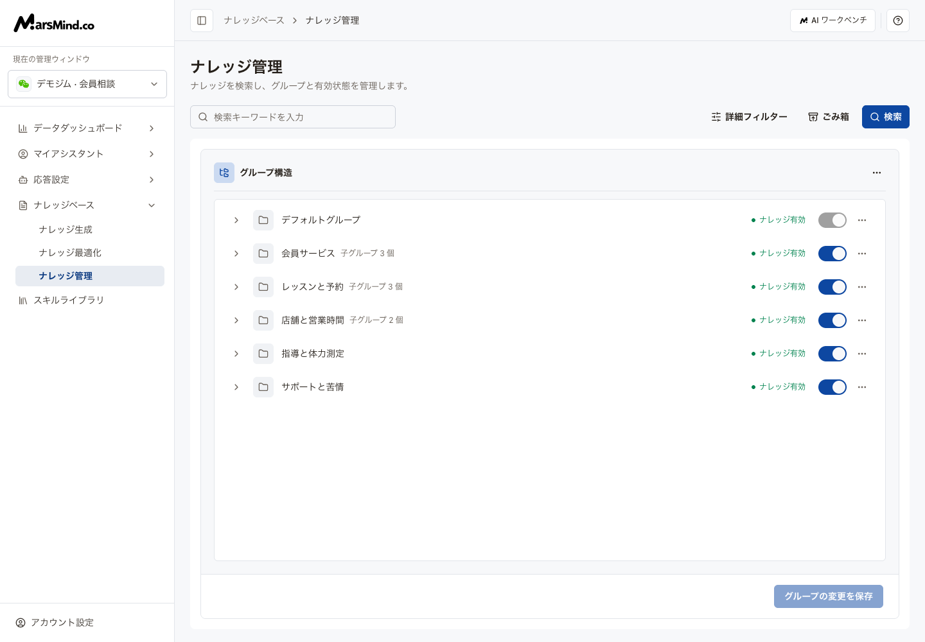Click the folder icon of デフォルトグループ
The height and width of the screenshot is (642, 925).
[x=263, y=220]
